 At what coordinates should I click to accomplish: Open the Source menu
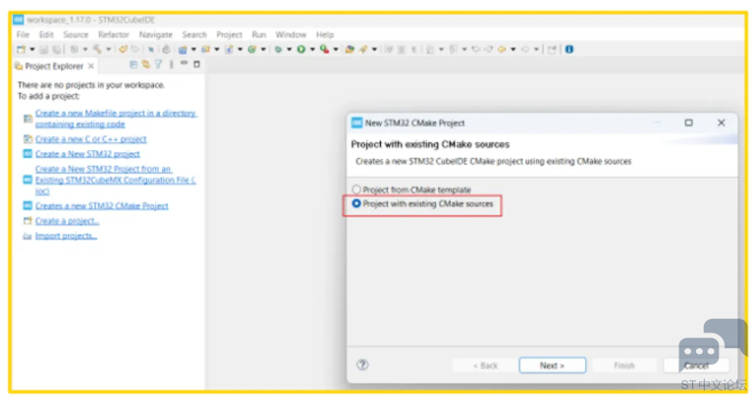(76, 34)
